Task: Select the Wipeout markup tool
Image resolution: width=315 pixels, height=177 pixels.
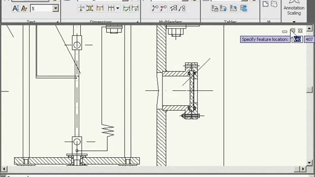Action: (266, 4)
